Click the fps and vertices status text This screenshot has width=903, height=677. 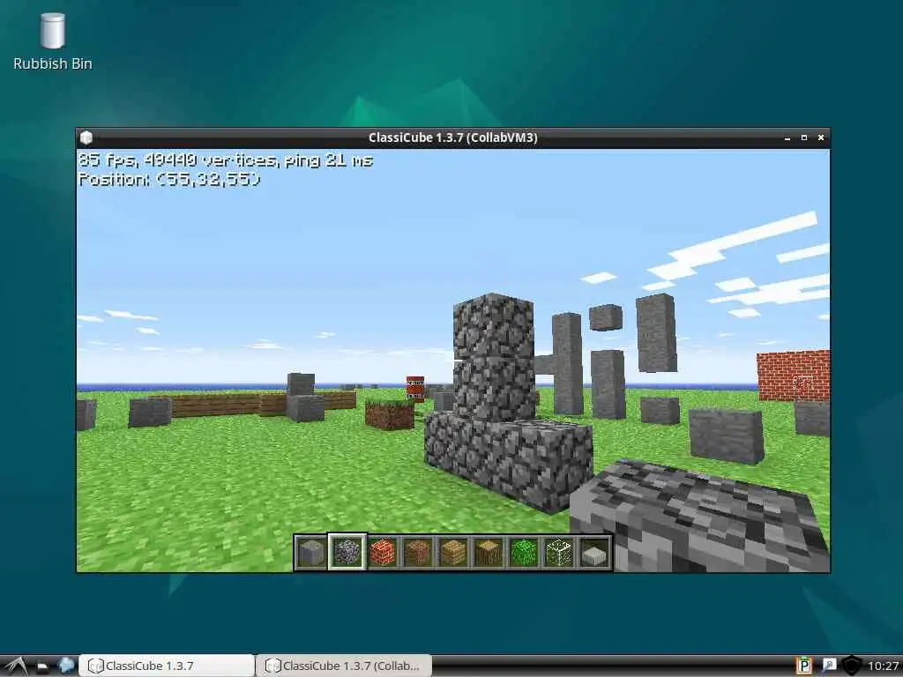point(225,160)
